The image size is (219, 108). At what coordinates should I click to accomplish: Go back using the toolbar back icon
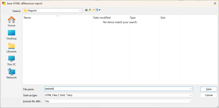pos(86,10)
